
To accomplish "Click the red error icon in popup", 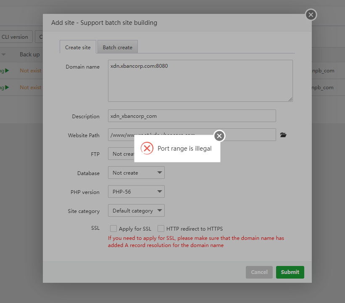I will coord(147,148).
